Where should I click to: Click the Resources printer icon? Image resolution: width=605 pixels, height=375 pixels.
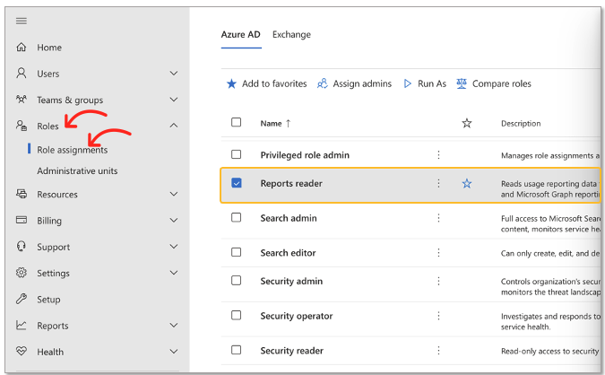pyautogui.click(x=22, y=194)
